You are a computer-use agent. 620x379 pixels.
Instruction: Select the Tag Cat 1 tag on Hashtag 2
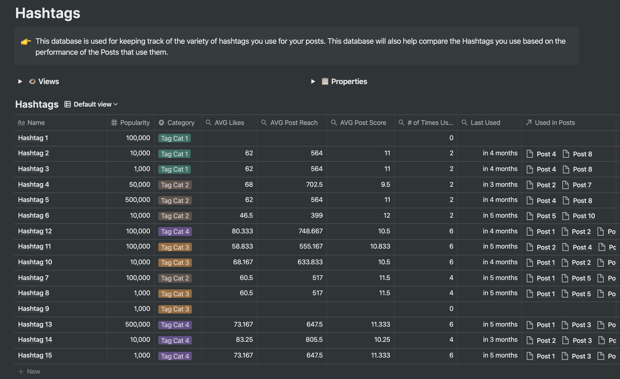(x=174, y=154)
